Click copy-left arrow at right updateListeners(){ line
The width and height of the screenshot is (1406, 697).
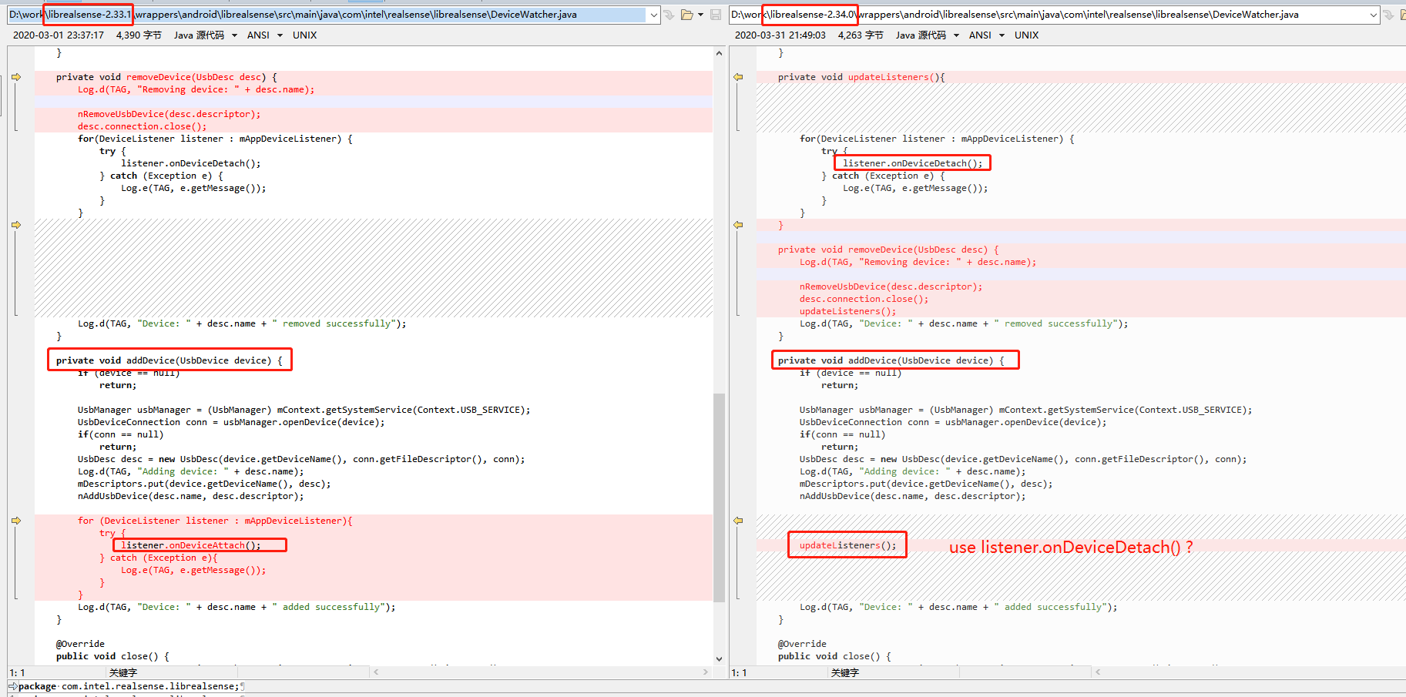[738, 77]
